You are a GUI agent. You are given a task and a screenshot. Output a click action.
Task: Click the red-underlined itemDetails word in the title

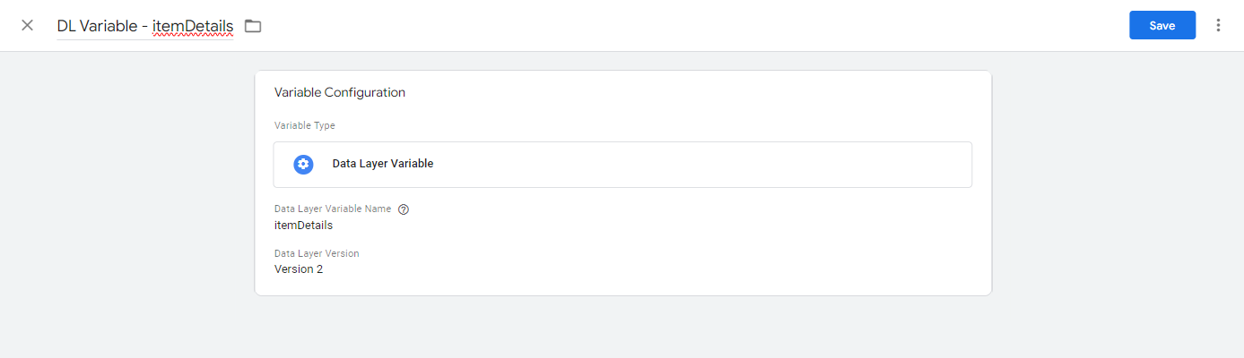click(193, 26)
